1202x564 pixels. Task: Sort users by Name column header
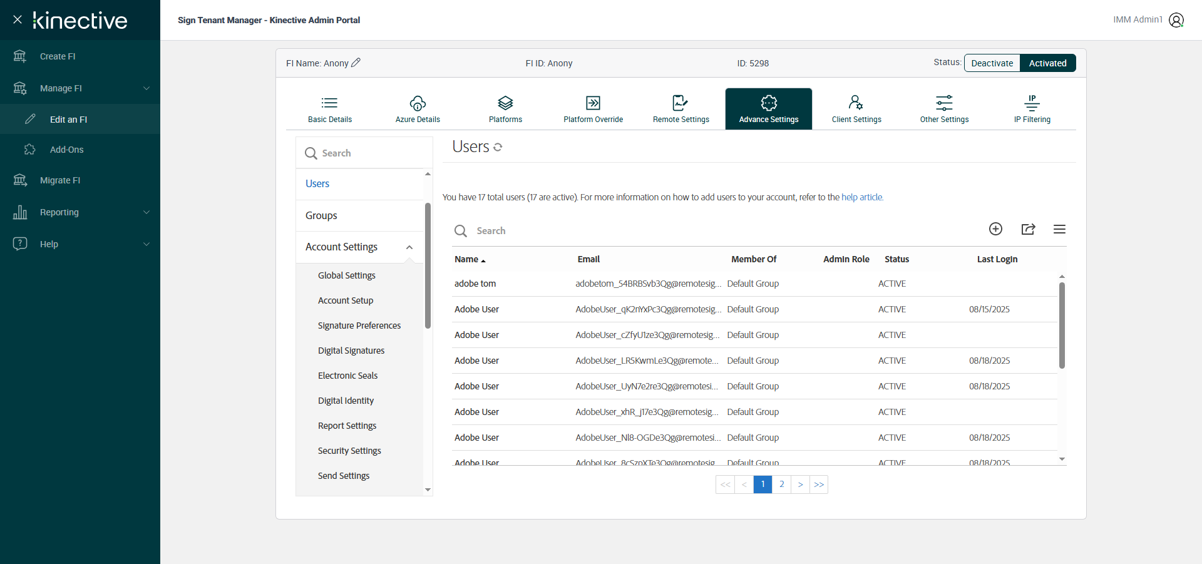point(467,259)
